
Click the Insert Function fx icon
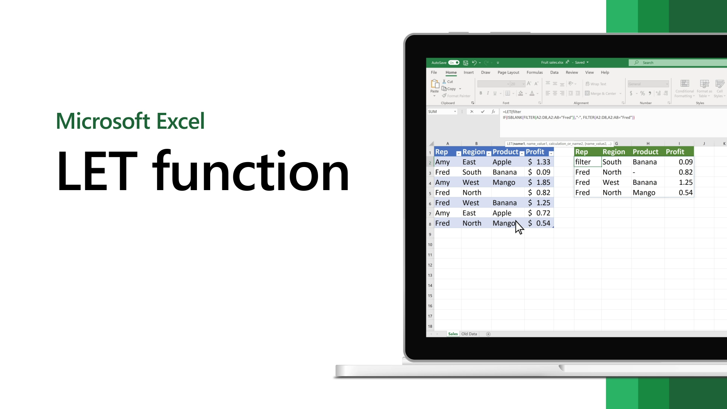pyautogui.click(x=494, y=111)
